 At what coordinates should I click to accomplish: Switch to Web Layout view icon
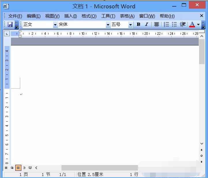click(x=12, y=168)
